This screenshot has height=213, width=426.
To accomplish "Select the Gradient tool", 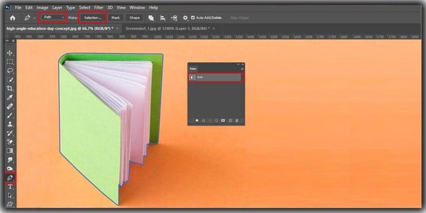I will coord(10,150).
